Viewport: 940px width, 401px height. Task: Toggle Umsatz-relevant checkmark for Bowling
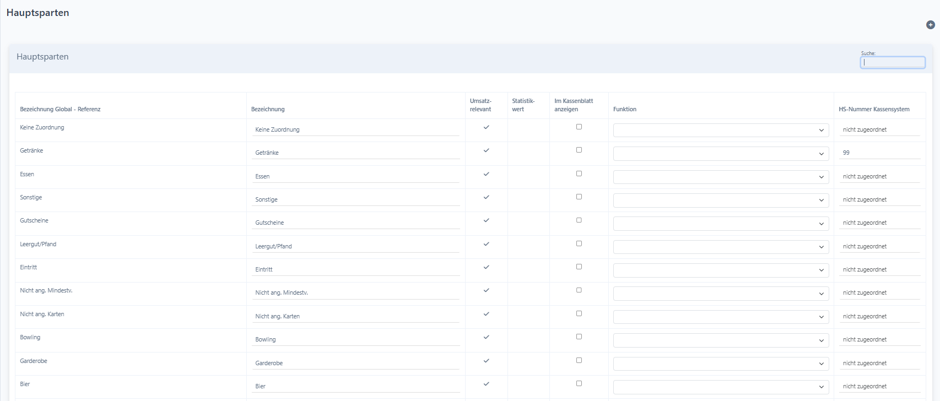(x=486, y=337)
